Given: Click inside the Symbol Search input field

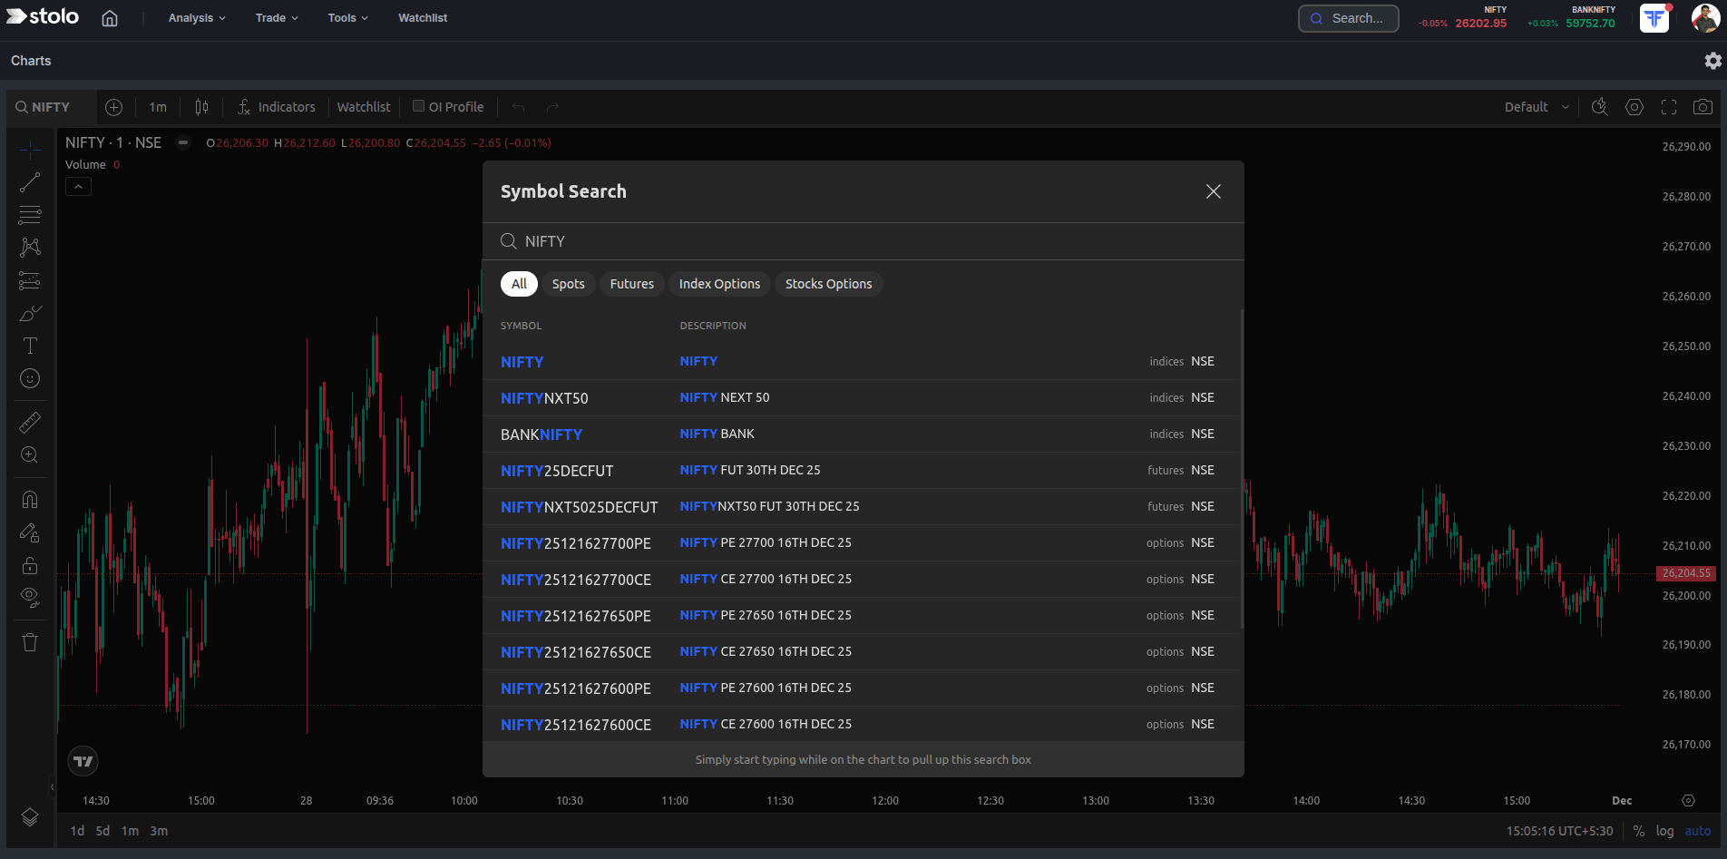Looking at the screenshot, I should click(862, 240).
